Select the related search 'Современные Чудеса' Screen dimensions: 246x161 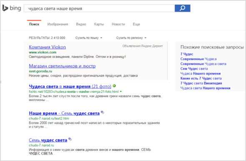pos(198,59)
